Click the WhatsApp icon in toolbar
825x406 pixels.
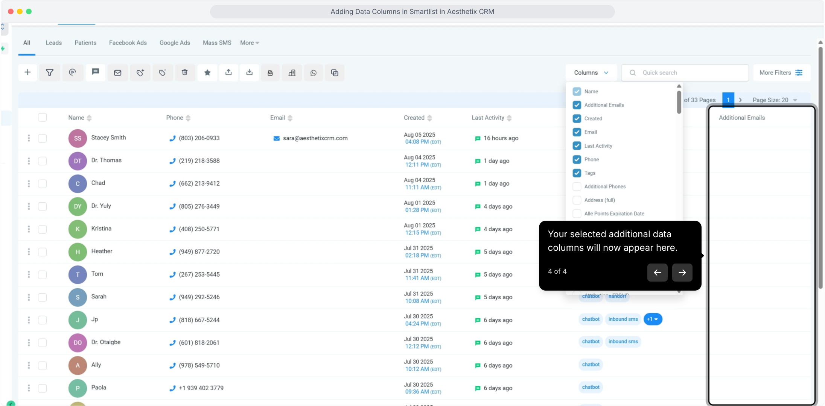(314, 73)
